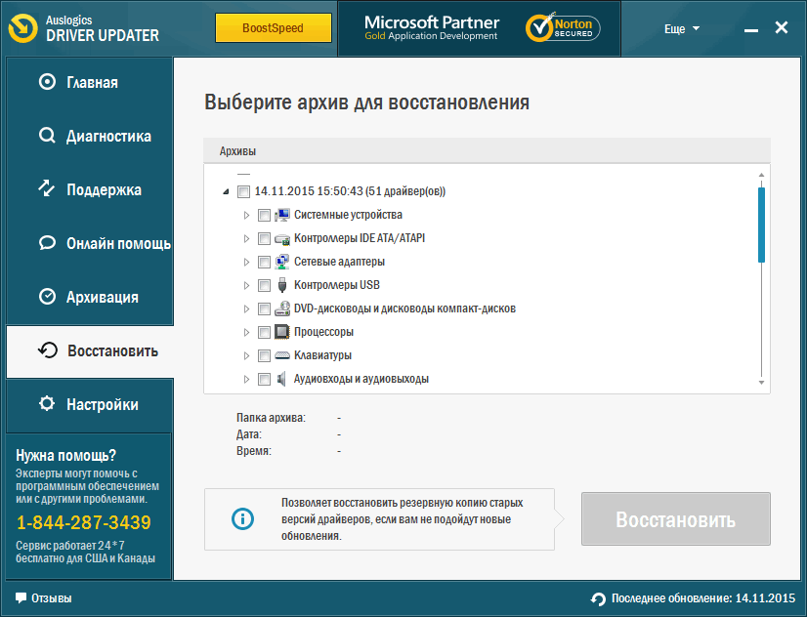This screenshot has width=807, height=617.
Task: Click the USB controllers plug icon
Action: 282,285
